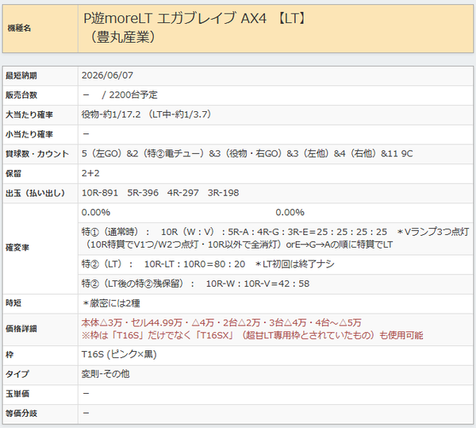Click the second '0.00%' value on the right
This screenshot has width=476, height=428.
pyautogui.click(x=290, y=212)
